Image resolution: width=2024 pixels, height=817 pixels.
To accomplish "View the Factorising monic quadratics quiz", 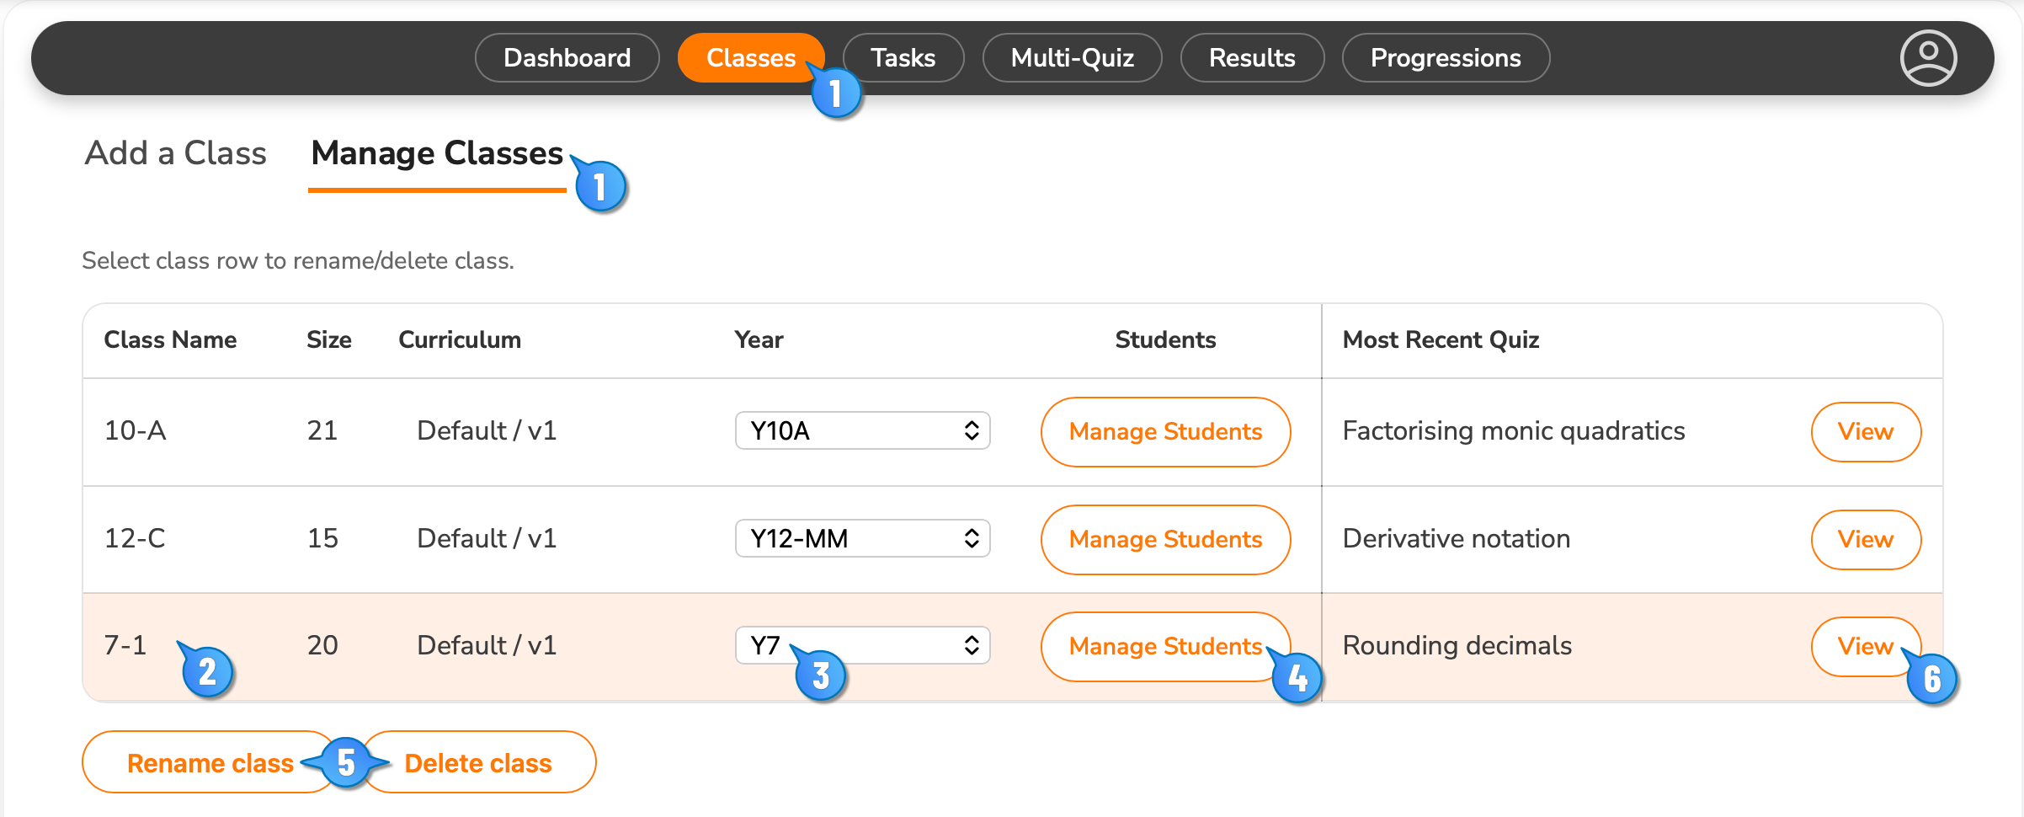I will tap(1866, 432).
